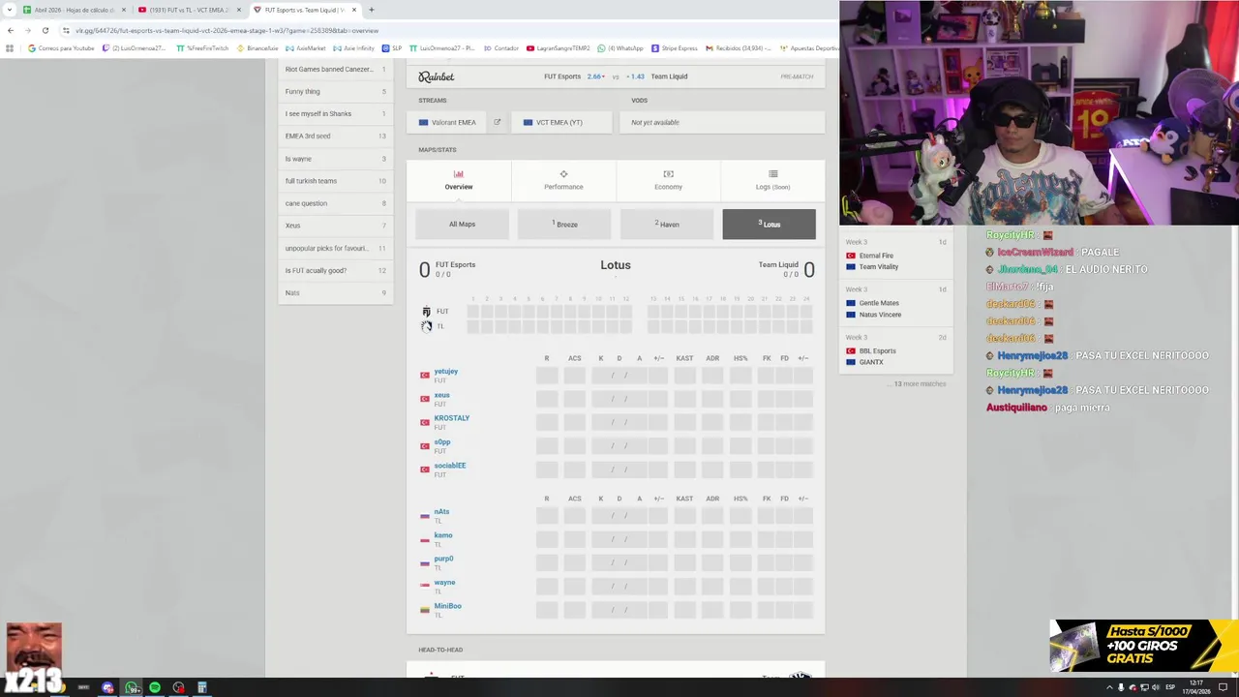Open the taskbar volume control
The image size is (1239, 697).
(x=1156, y=687)
